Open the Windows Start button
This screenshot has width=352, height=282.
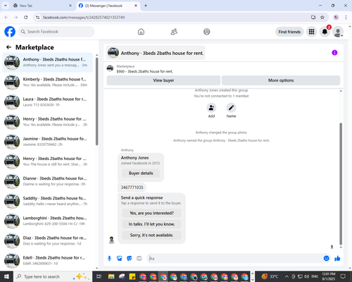(x=6, y=276)
